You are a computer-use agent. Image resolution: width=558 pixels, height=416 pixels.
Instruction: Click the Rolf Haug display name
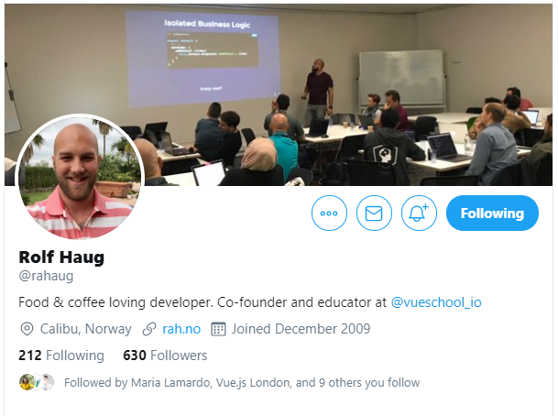(x=61, y=257)
